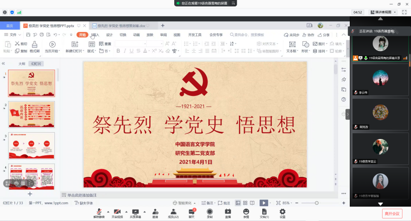Click the undo arrow icon
Screen dimensions: 411x221
55,34
